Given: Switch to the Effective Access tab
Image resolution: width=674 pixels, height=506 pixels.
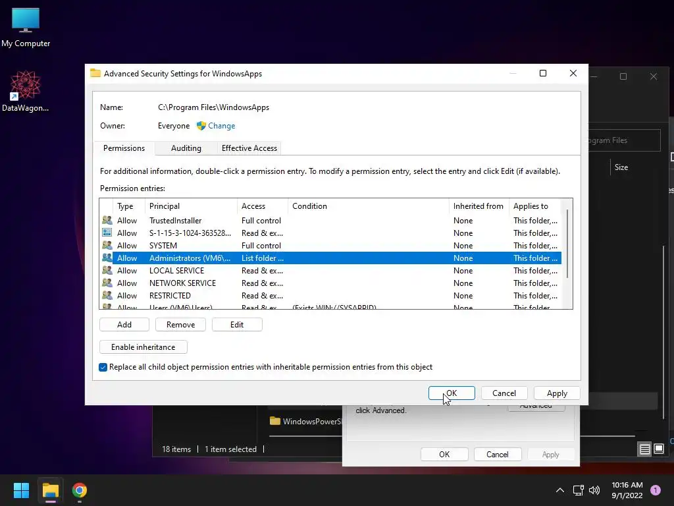Looking at the screenshot, I should click(249, 148).
